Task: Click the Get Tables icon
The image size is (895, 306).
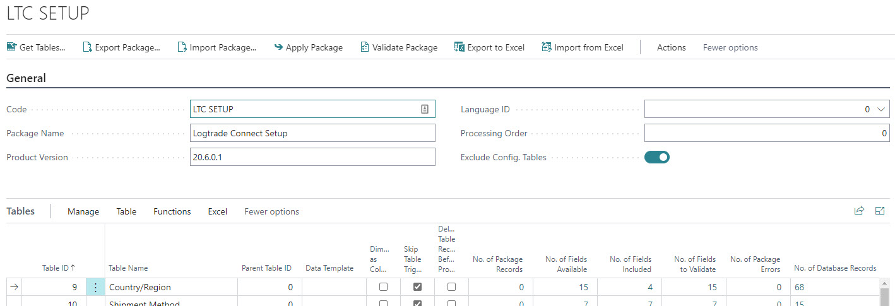Action: point(11,47)
